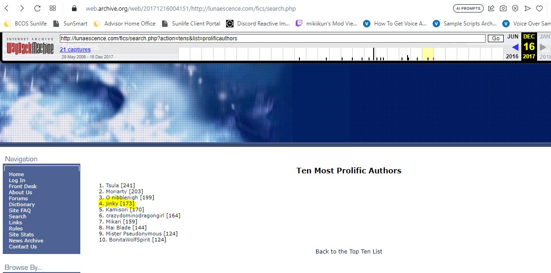This screenshot has height=273, width=551.
Task: Open Search navigation link
Action: [x=18, y=216]
